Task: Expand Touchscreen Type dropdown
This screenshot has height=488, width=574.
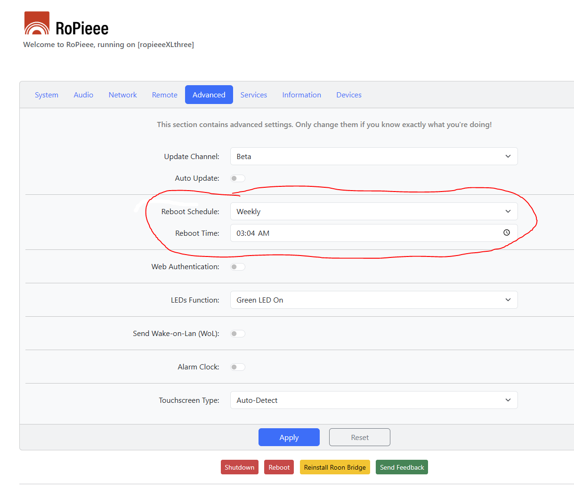Action: pyautogui.click(x=373, y=400)
